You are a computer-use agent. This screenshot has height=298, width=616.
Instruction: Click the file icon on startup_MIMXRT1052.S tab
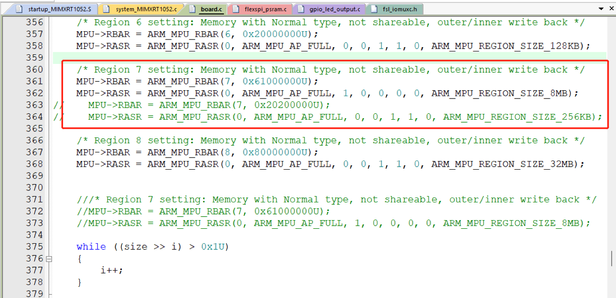pyautogui.click(x=19, y=9)
